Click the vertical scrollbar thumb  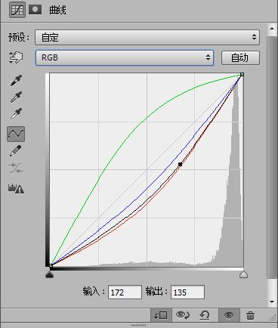tap(272, 157)
